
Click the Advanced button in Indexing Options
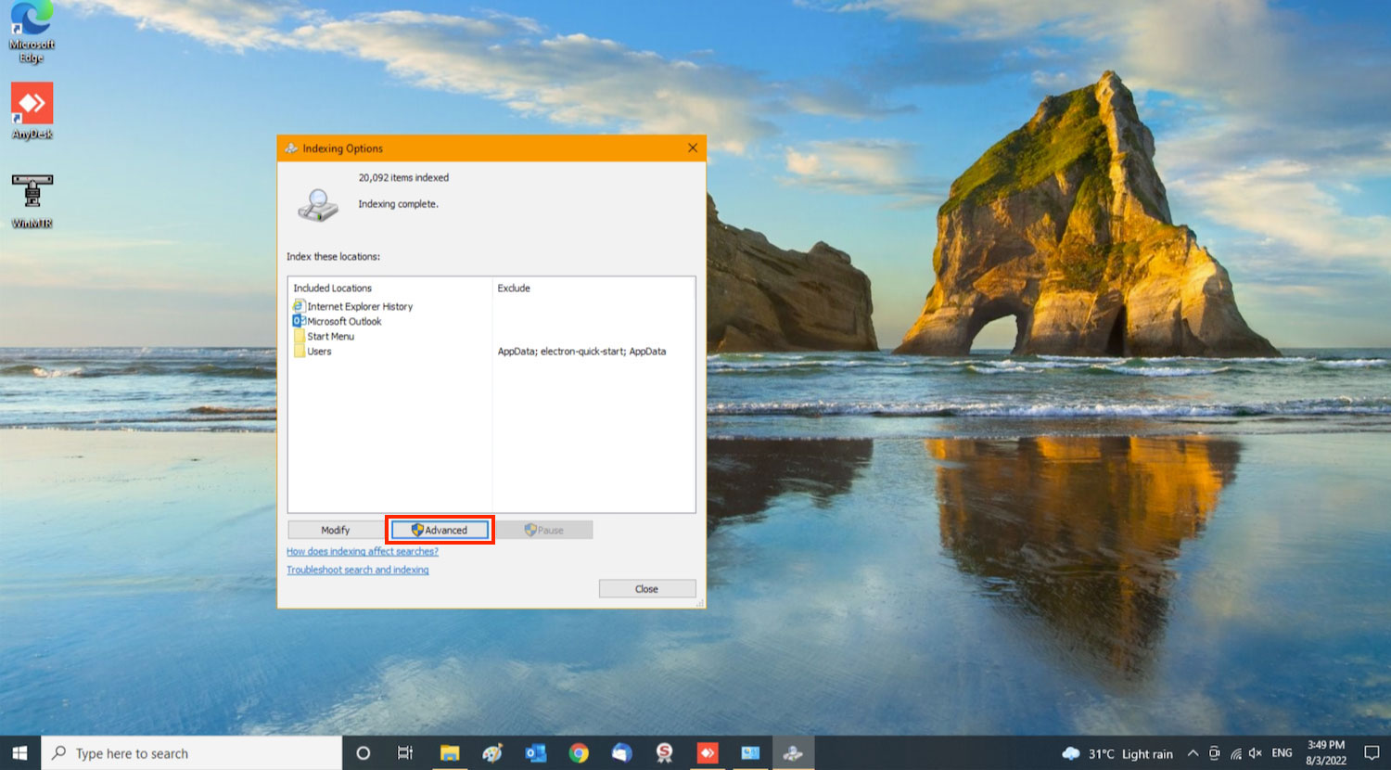point(440,530)
